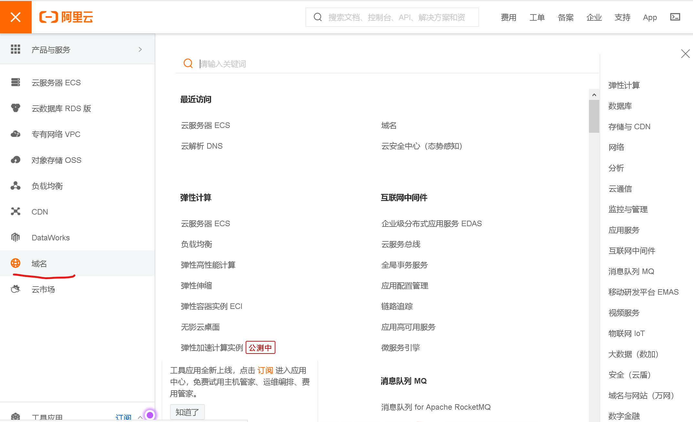Click the 专有网络 VPC cloud icon
Viewport: 693px width, 422px height.
(x=16, y=134)
